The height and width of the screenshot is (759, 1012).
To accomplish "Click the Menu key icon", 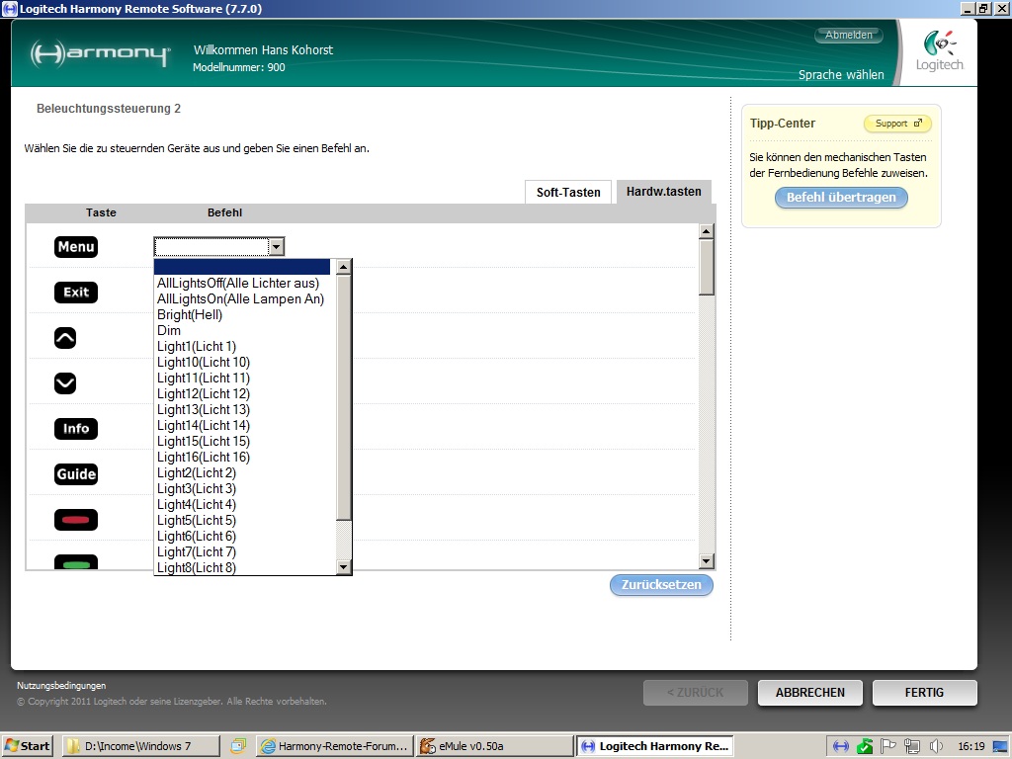I will (x=76, y=246).
